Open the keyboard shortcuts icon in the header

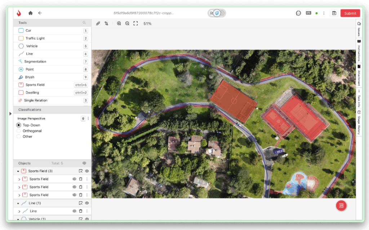point(308,13)
